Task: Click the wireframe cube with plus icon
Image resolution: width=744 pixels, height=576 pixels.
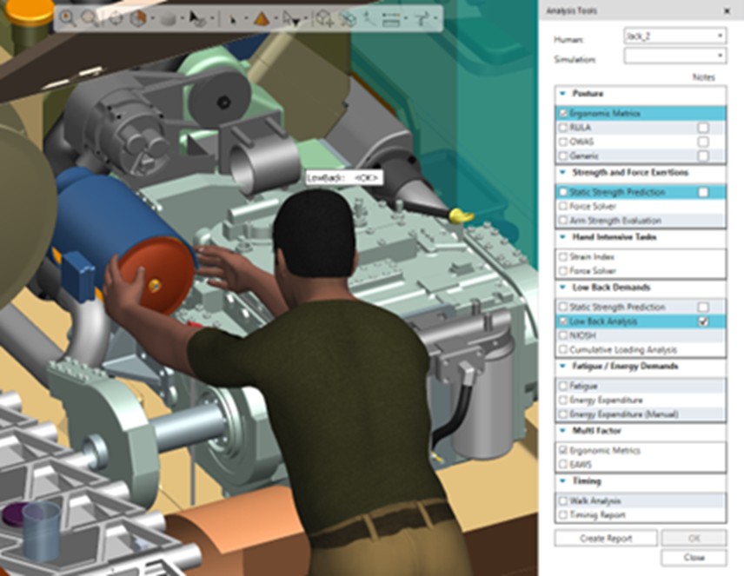Action: [x=325, y=19]
